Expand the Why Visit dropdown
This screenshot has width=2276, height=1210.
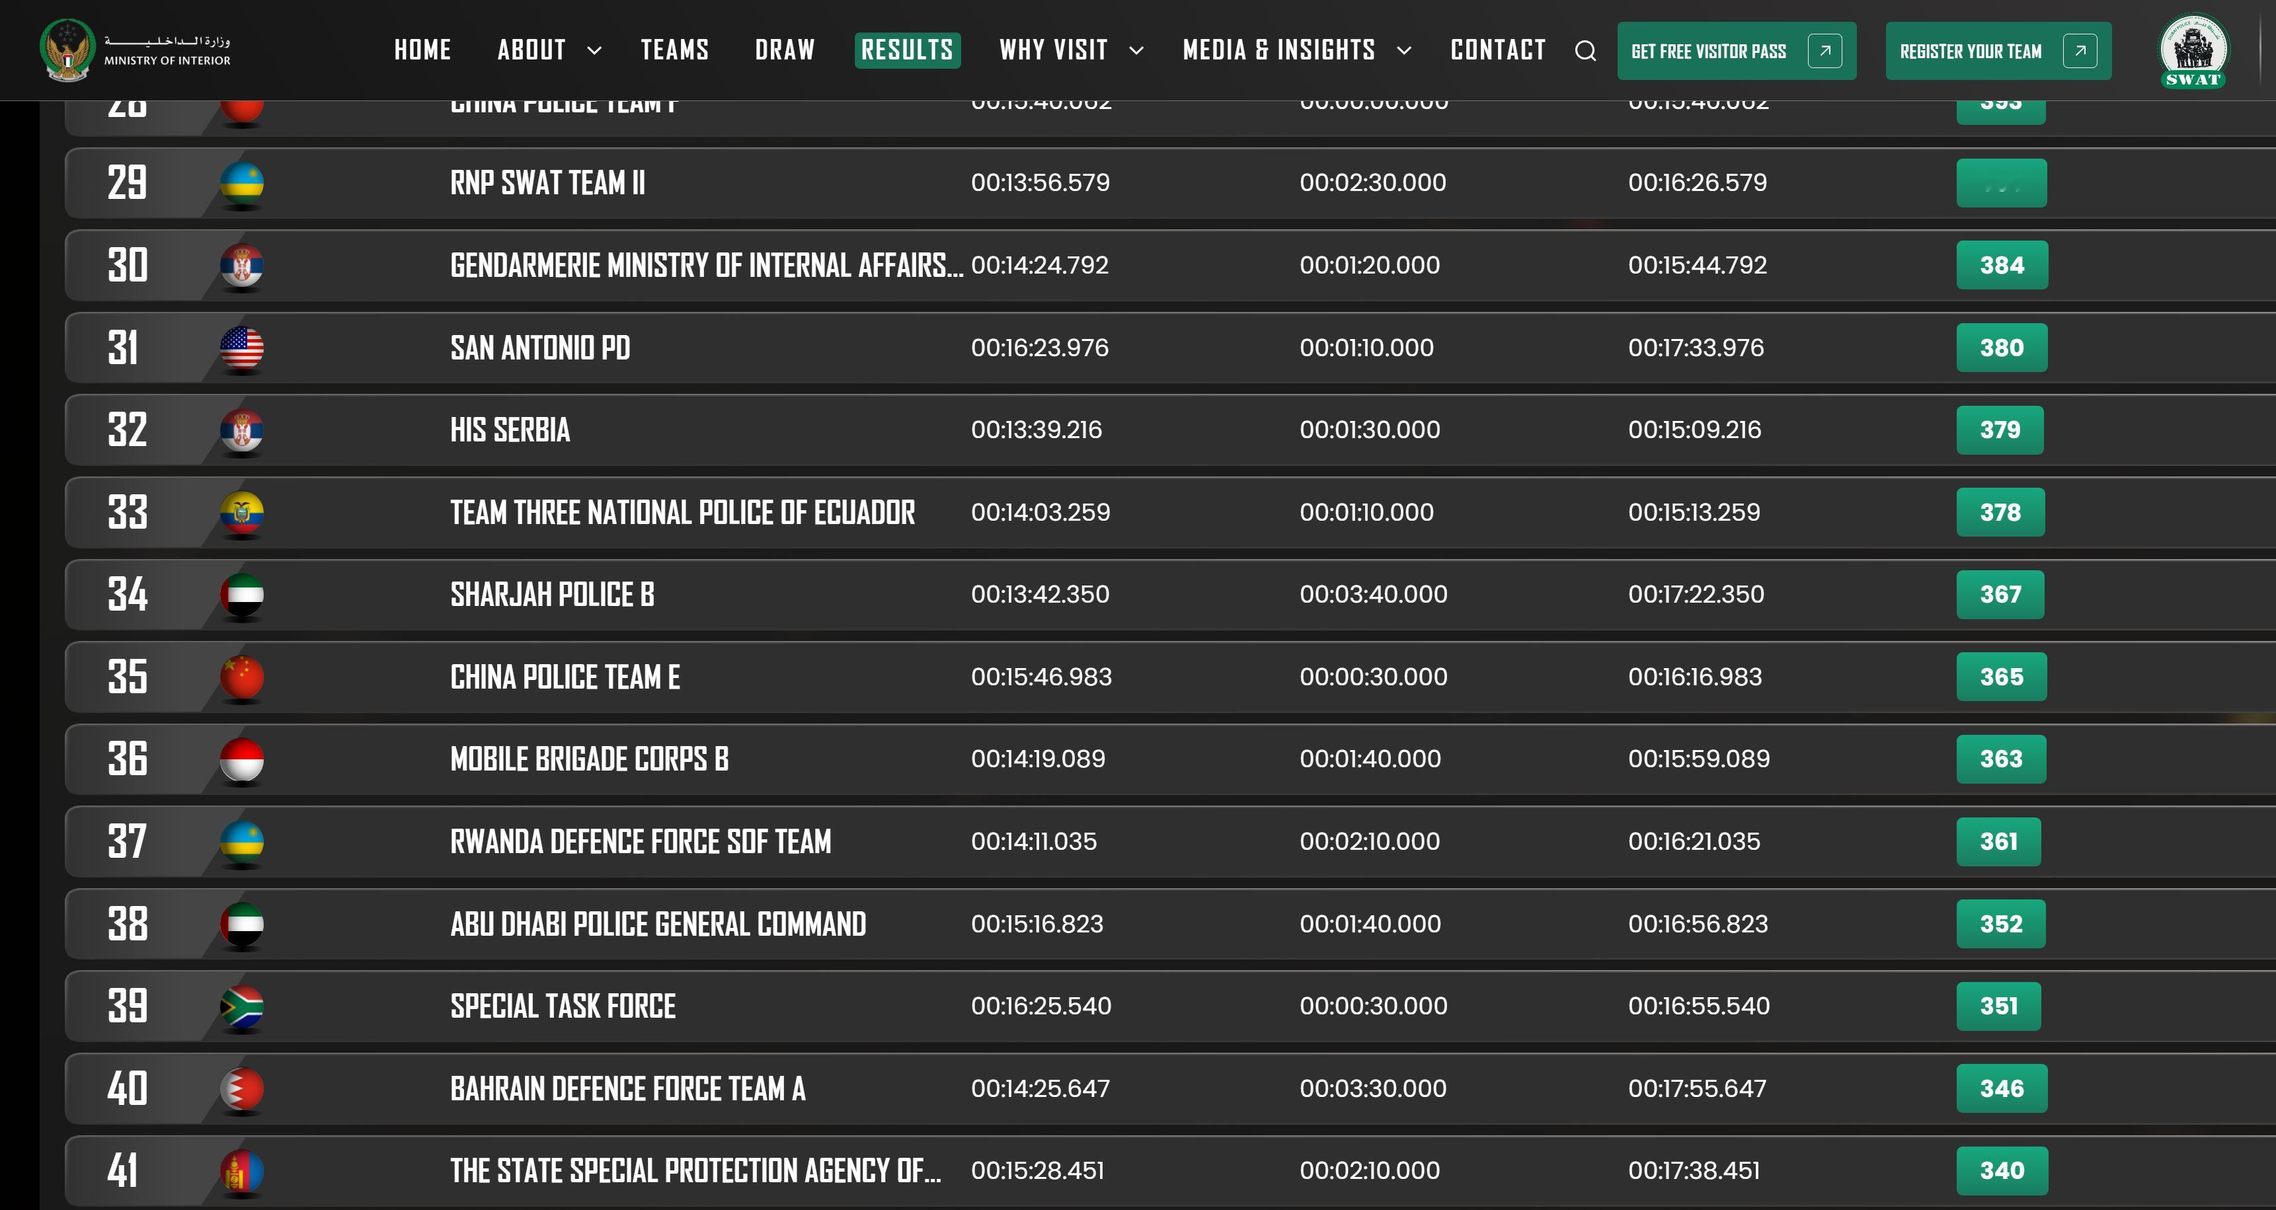tap(1070, 50)
